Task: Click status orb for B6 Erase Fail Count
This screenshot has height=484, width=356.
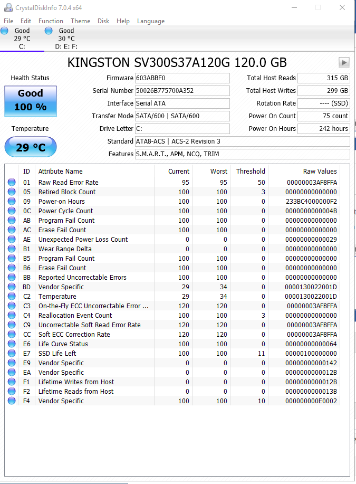Action: 12,268
